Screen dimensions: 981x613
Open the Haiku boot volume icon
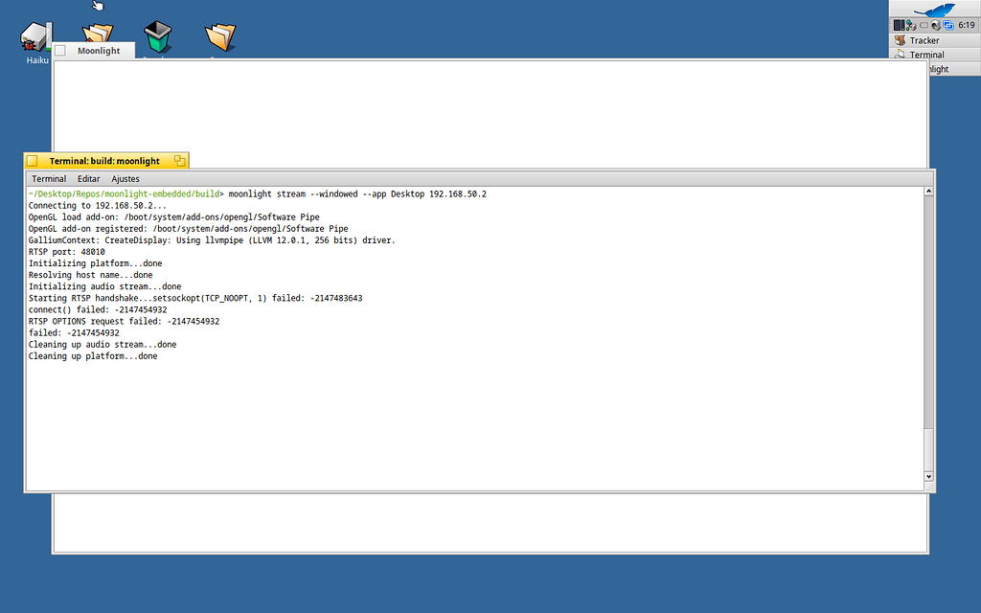coord(35,37)
